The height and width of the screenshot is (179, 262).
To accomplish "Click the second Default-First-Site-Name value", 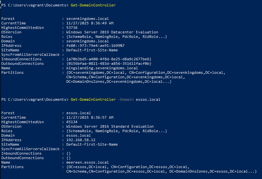I will [x=92, y=144].
